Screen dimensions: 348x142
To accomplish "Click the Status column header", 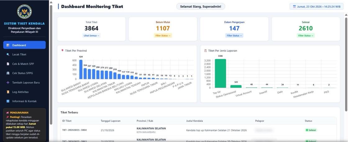I will click(x=309, y=121).
